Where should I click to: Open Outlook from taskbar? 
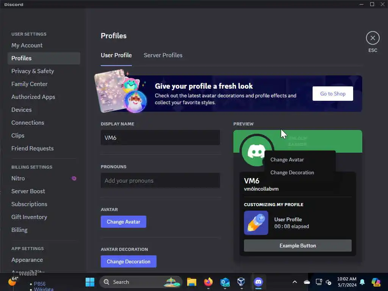225,282
